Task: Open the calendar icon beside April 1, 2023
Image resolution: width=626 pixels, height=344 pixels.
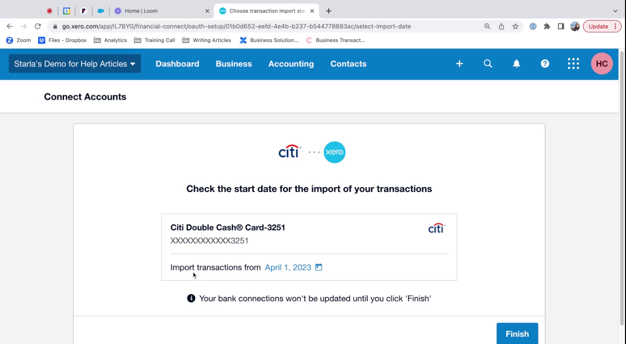Action: pyautogui.click(x=319, y=267)
